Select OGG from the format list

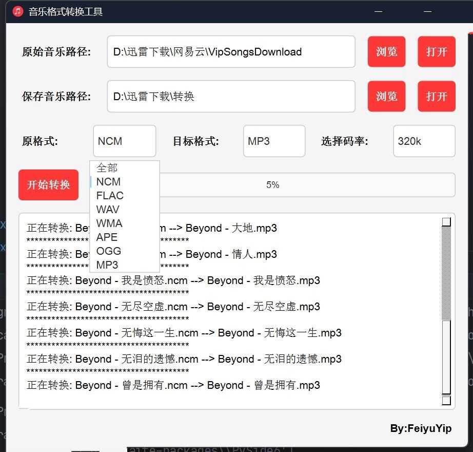(x=109, y=251)
